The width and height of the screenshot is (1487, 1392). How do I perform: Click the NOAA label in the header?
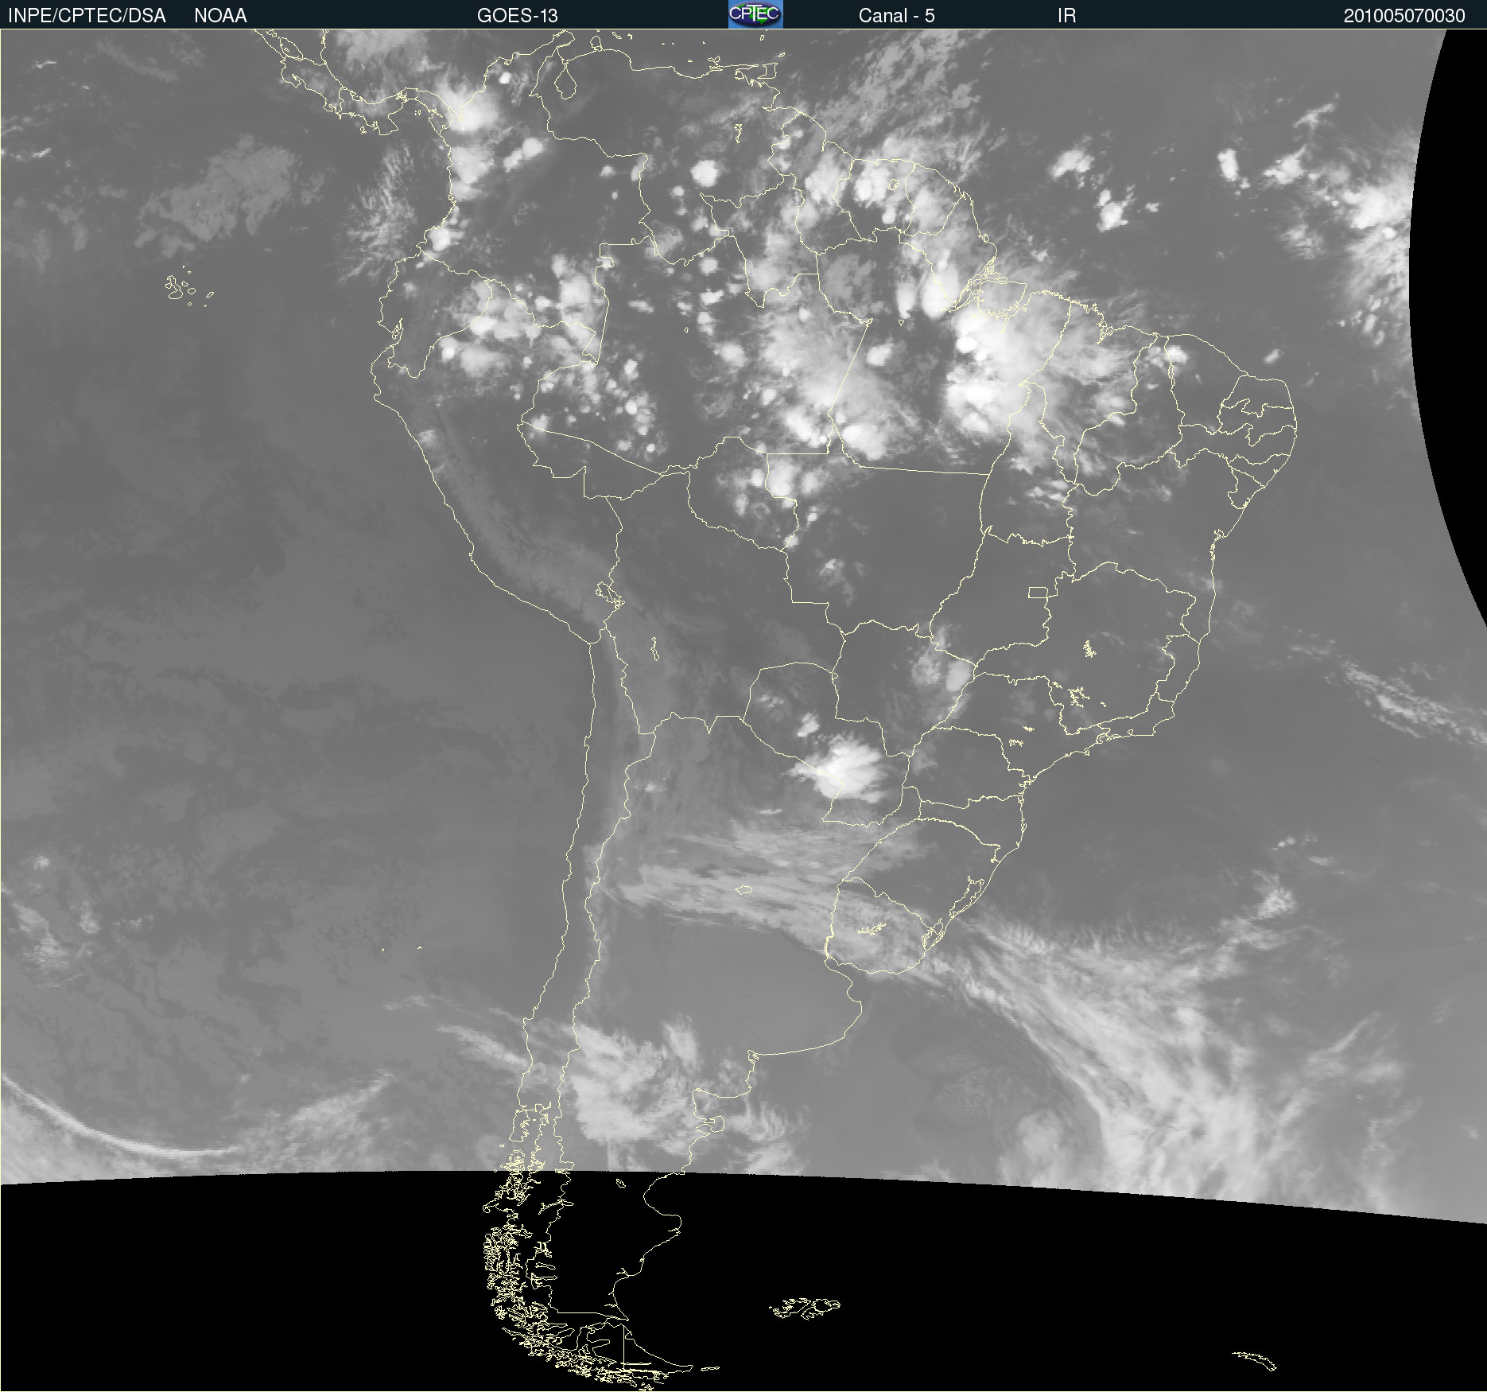[220, 16]
